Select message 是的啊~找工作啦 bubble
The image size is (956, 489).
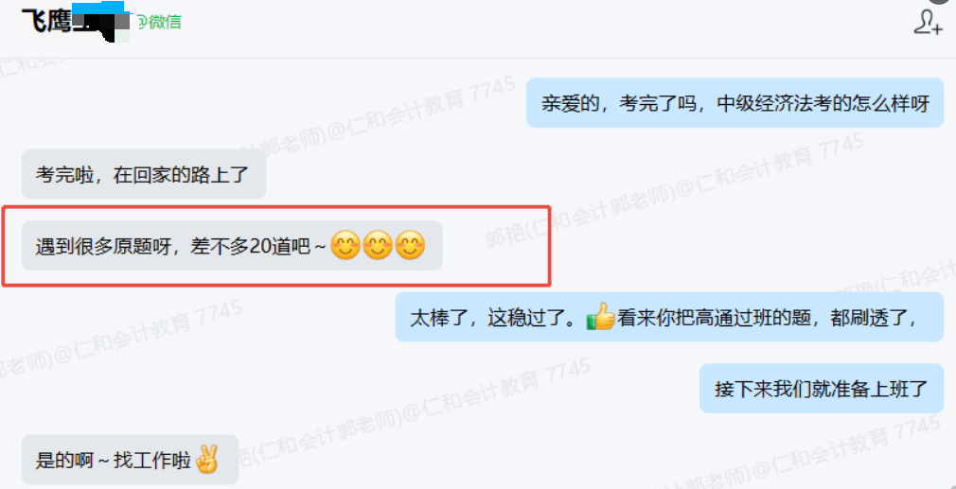point(130,461)
